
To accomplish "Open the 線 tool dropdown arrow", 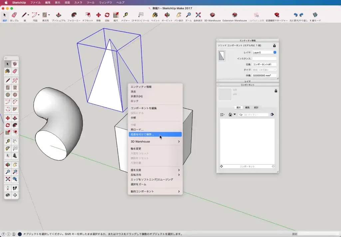I will 28,15.
